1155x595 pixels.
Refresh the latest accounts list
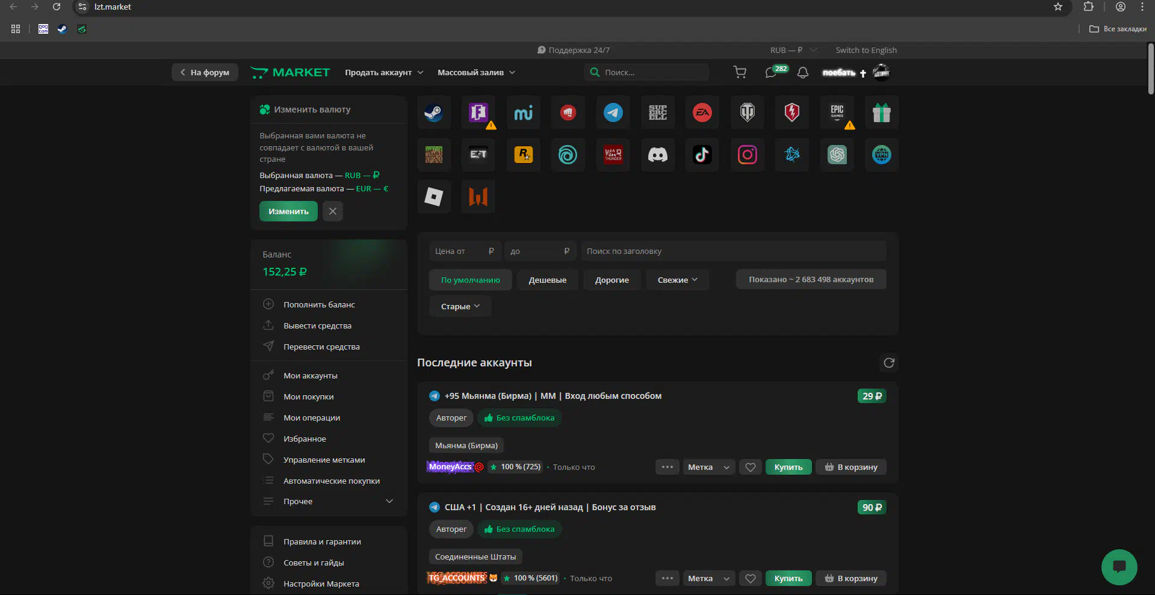(889, 363)
